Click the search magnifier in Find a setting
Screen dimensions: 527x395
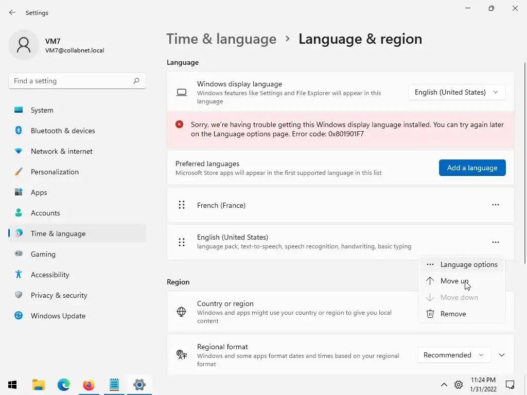pos(136,81)
